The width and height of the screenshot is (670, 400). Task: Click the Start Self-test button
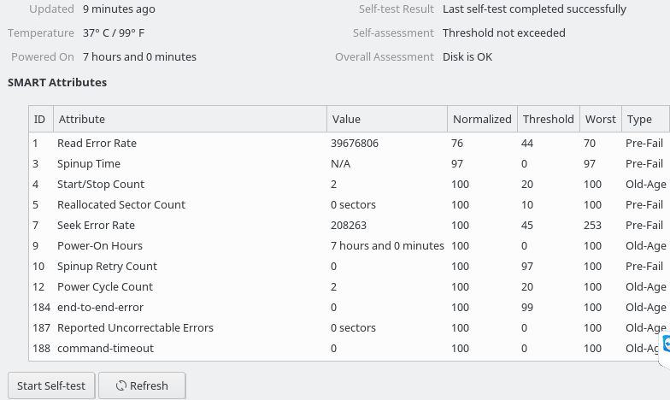[51, 385]
